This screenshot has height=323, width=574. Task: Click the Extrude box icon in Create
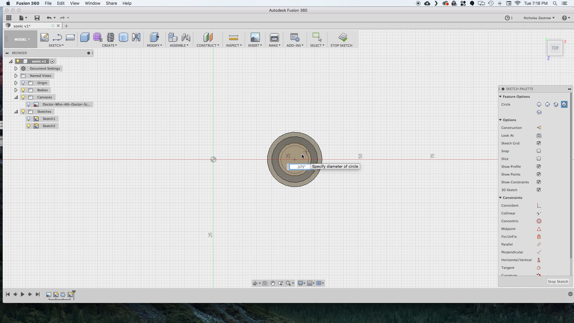[85, 37]
